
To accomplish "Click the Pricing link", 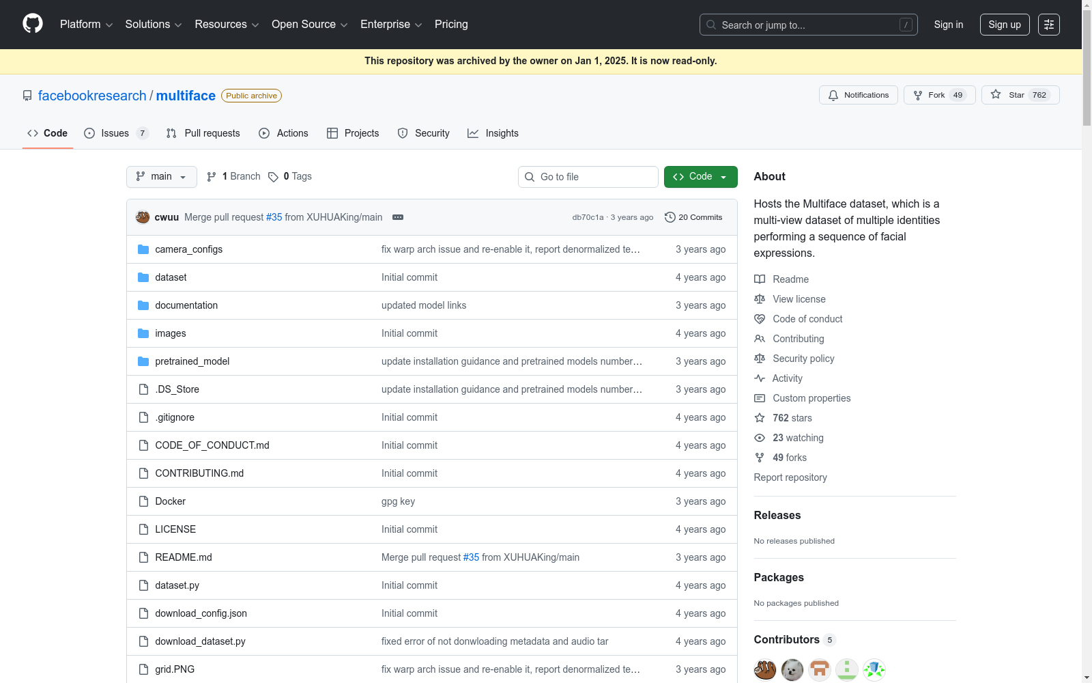I will tap(451, 25).
